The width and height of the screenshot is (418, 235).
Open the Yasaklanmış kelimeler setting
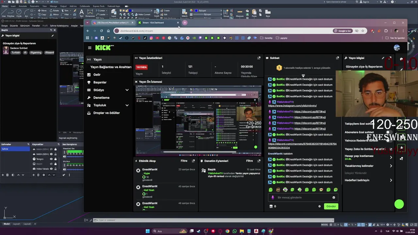(369, 166)
